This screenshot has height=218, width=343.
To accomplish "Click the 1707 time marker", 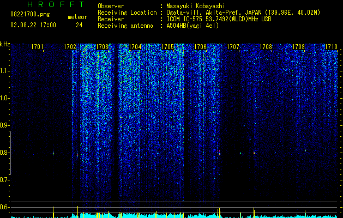I will pos(233,47).
